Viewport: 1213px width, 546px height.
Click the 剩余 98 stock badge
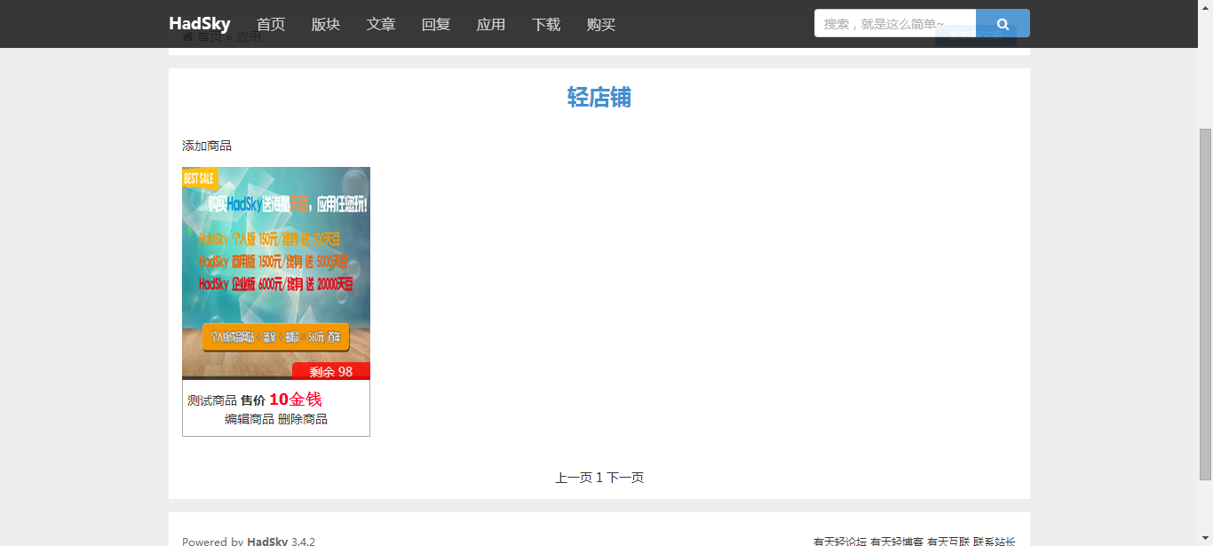(330, 371)
